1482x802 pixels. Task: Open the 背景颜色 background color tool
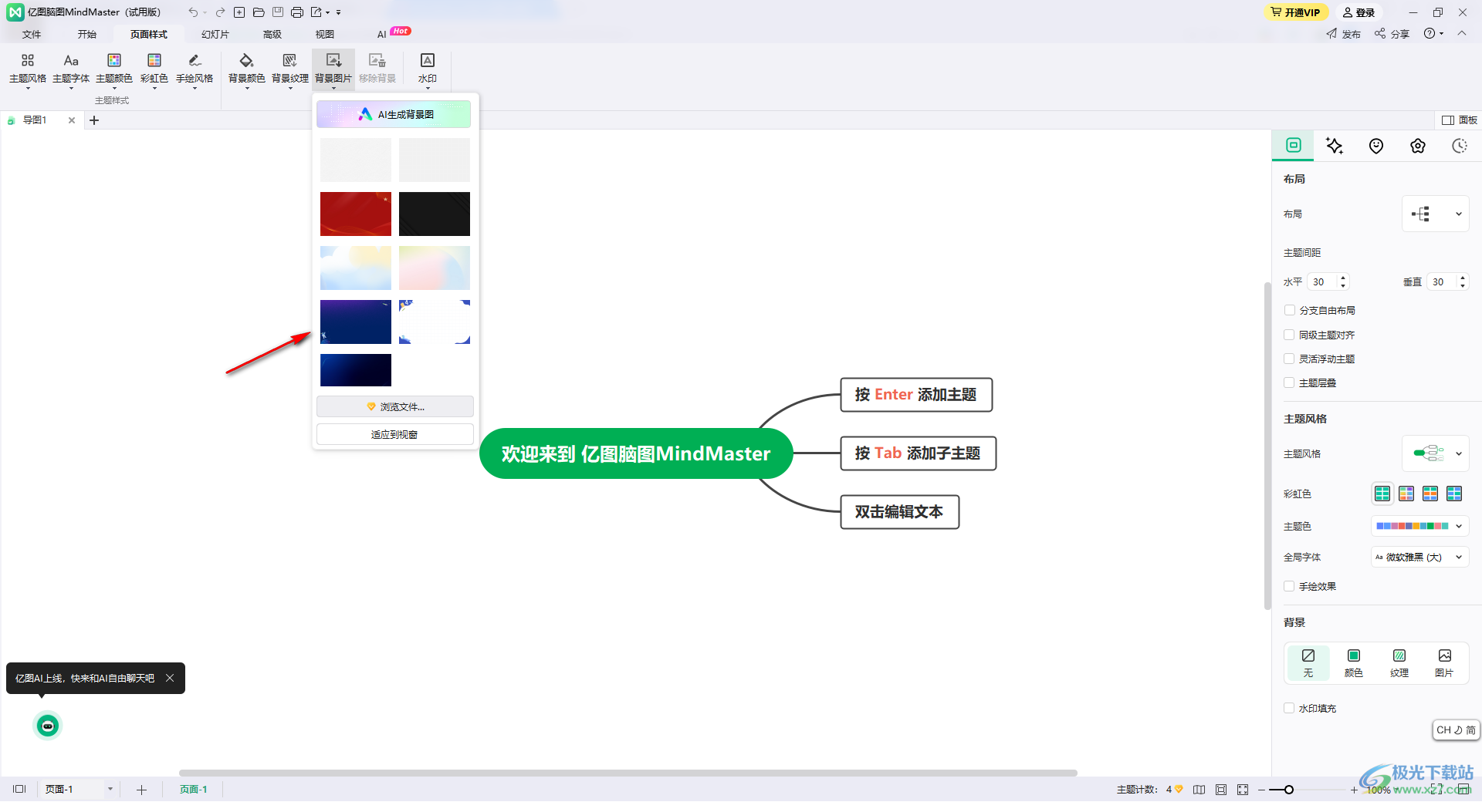click(x=247, y=69)
